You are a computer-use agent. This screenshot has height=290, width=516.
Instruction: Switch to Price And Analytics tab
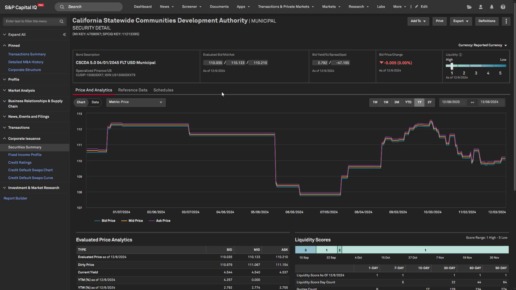click(94, 90)
